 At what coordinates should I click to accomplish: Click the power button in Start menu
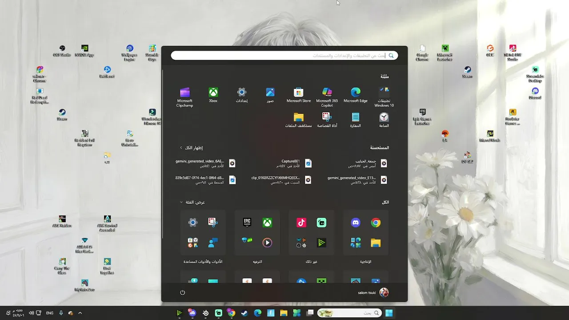pyautogui.click(x=182, y=292)
